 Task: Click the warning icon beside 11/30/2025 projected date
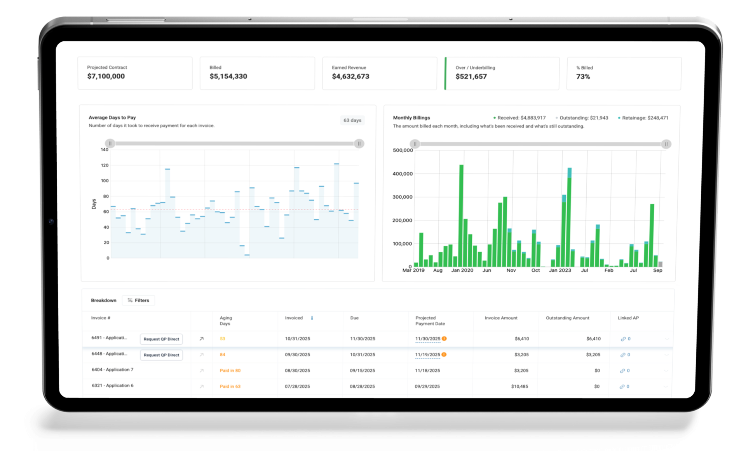pos(444,338)
